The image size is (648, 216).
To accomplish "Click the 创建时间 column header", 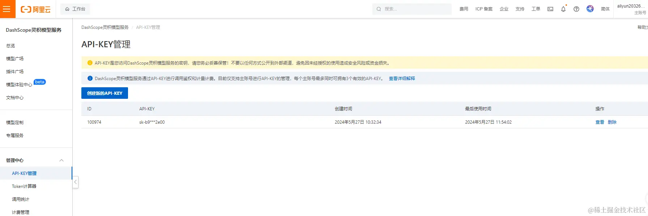I will [344, 109].
